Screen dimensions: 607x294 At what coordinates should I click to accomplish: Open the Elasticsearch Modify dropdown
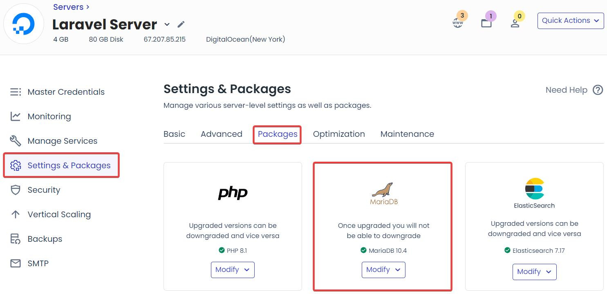click(534, 272)
